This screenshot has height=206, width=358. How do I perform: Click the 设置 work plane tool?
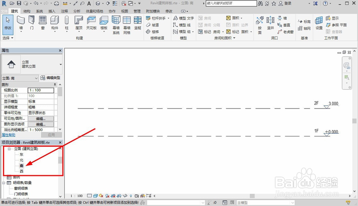[x=319, y=23]
